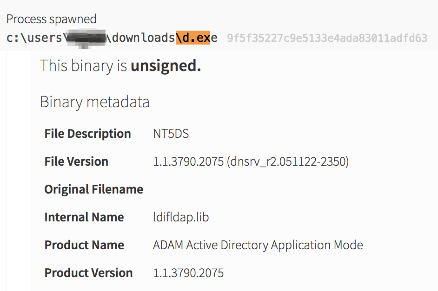Click the "File Version" field label
Image resolution: width=438 pixels, height=291 pixels.
coord(76,162)
